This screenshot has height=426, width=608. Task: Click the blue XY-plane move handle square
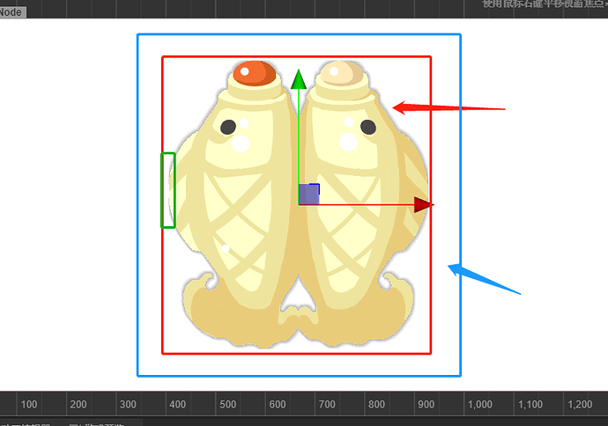point(309,195)
